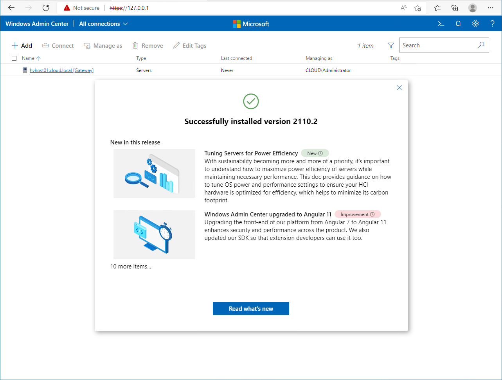Click Connect toolbar button
The height and width of the screenshot is (380, 502).
point(58,46)
